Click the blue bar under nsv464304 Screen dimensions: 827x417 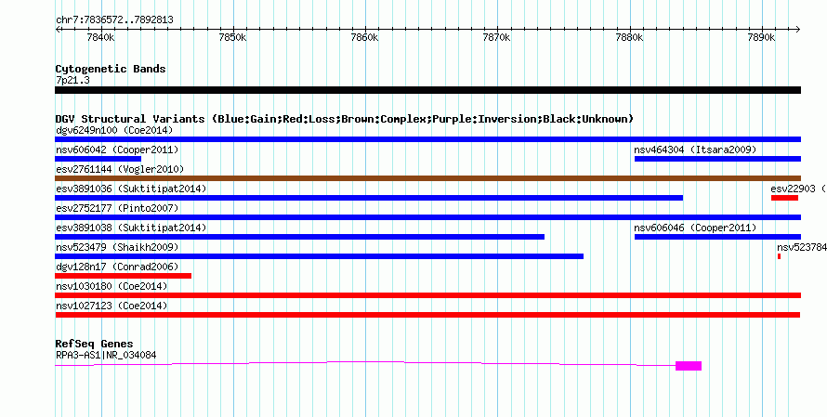pyautogui.click(x=718, y=159)
